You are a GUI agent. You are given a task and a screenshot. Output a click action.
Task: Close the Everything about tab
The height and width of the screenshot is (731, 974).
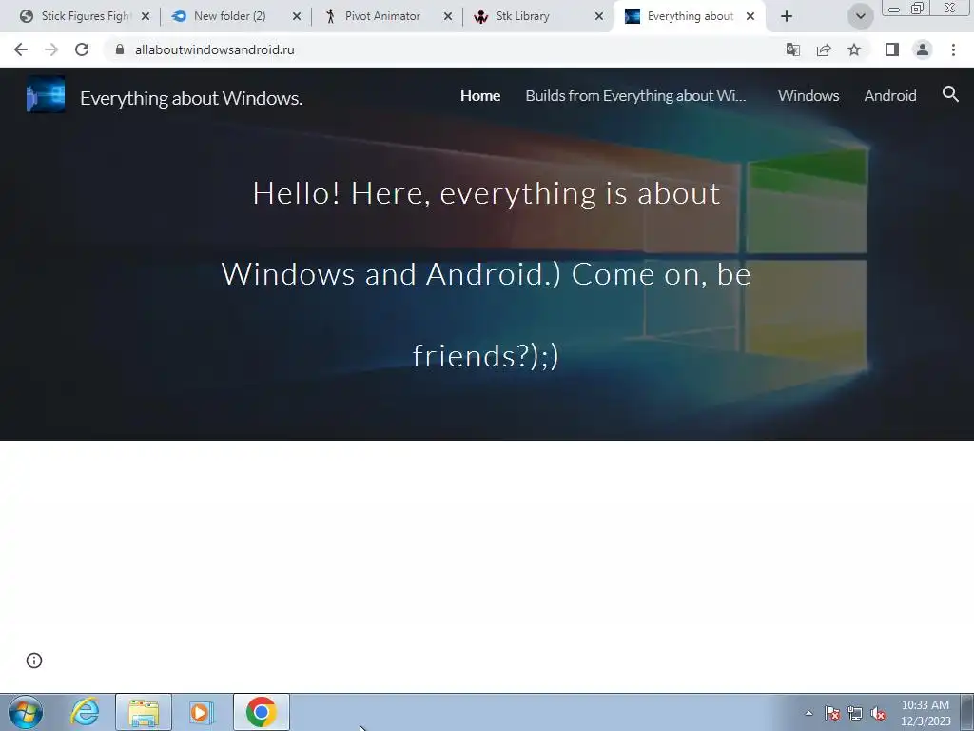coord(750,16)
